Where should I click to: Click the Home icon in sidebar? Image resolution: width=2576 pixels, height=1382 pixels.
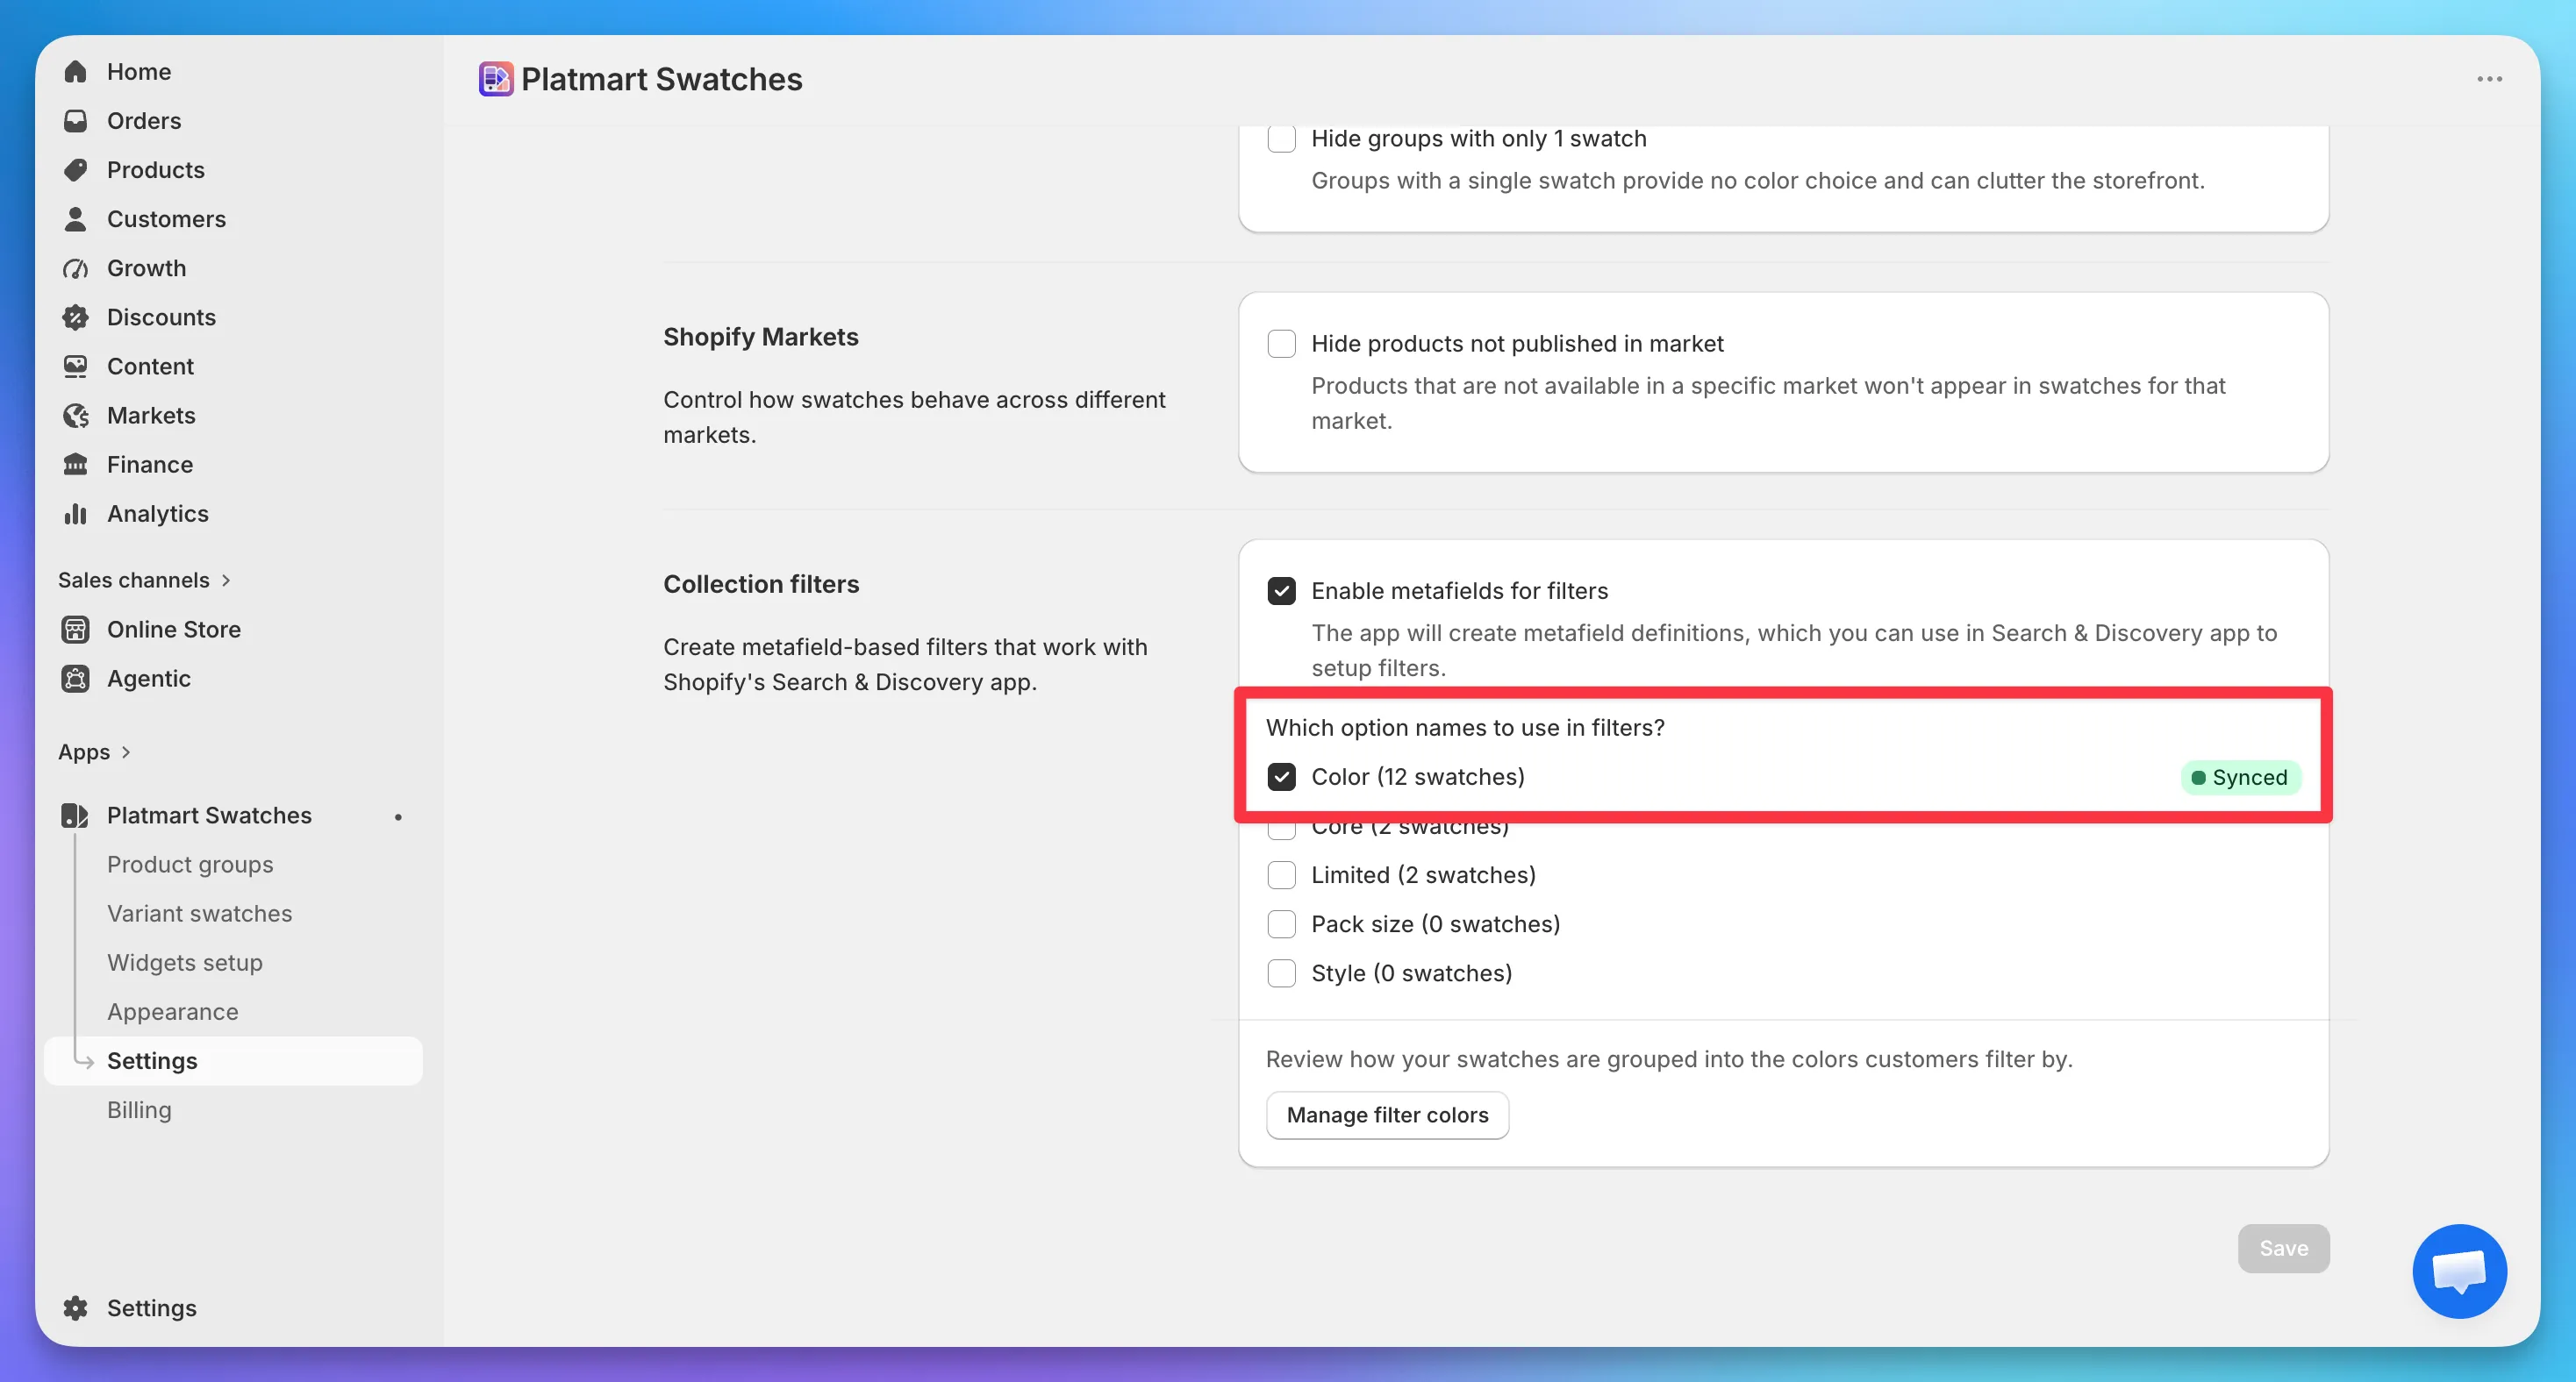click(75, 72)
